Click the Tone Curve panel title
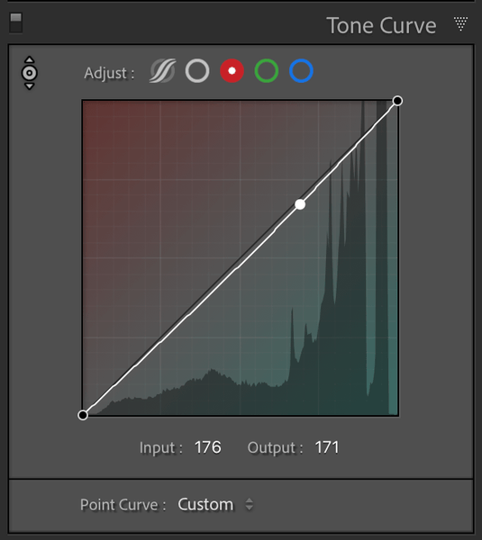 (x=381, y=26)
